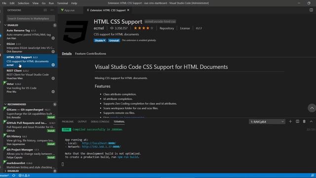Open the Network address link in terminal
The image size is (316, 178).
pyautogui.click(x=101, y=146)
